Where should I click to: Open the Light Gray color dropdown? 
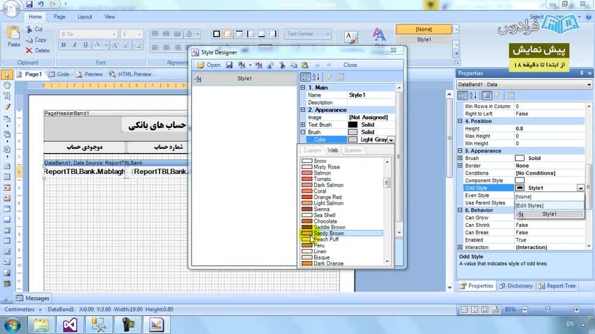pyautogui.click(x=391, y=140)
